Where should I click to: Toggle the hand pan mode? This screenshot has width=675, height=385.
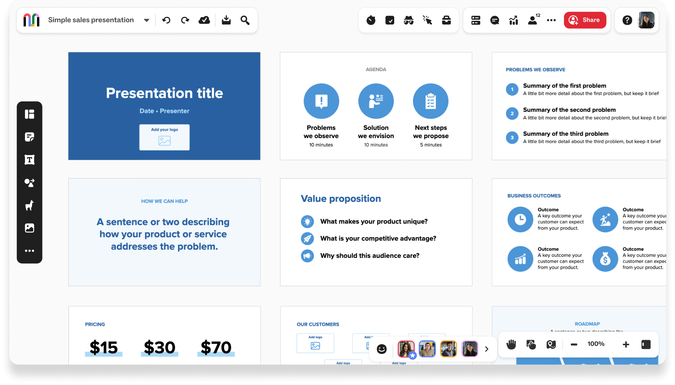click(x=511, y=344)
